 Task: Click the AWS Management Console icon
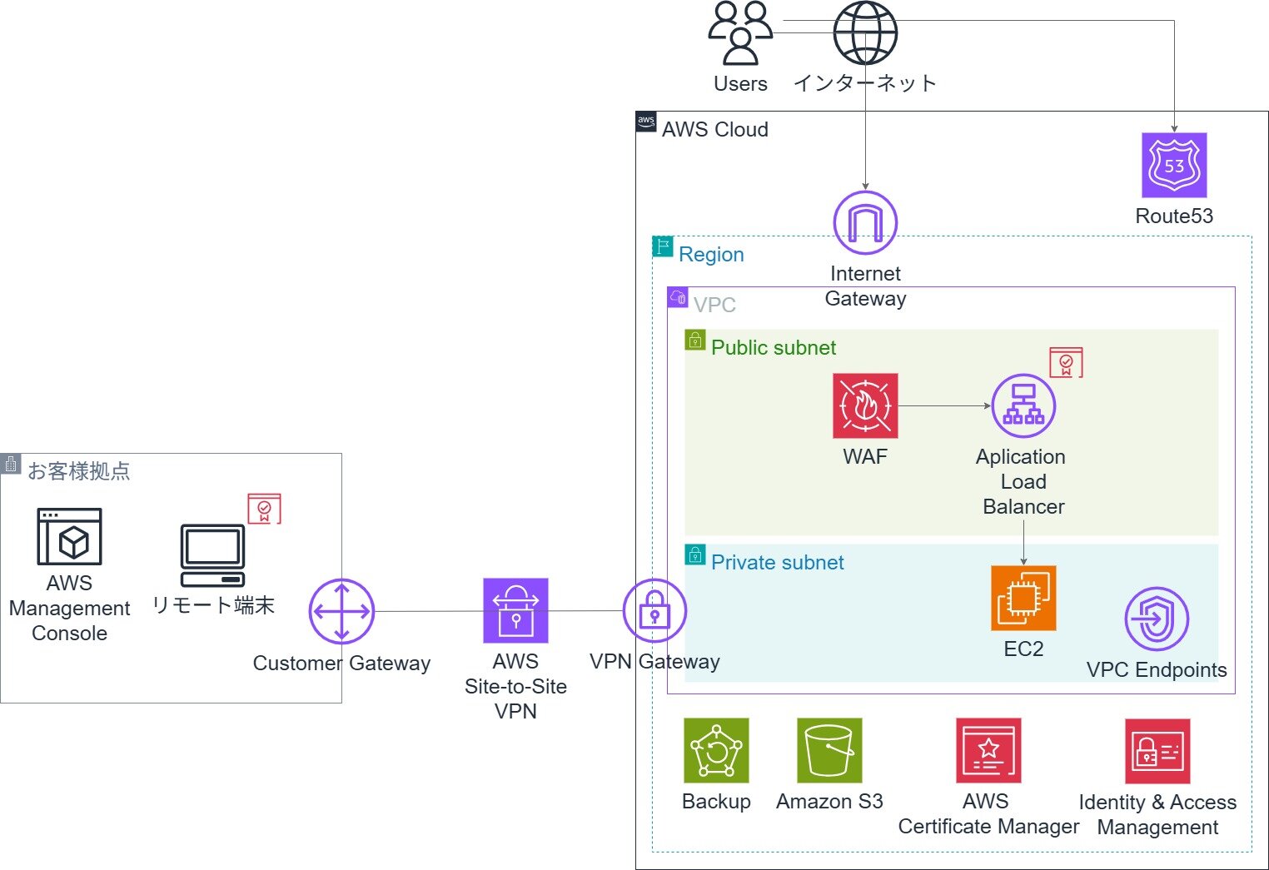tap(69, 536)
